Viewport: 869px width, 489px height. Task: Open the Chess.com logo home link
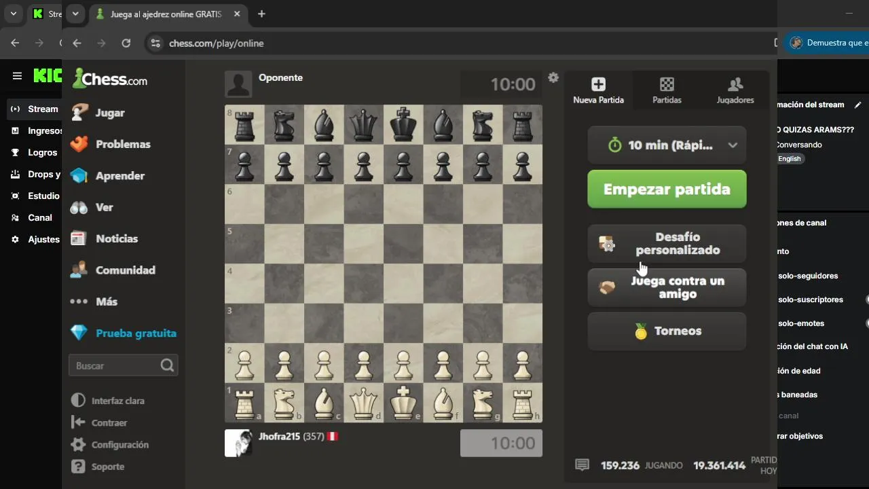coord(110,79)
